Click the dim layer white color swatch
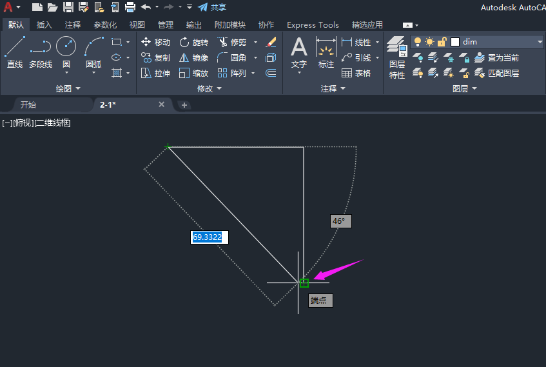The height and width of the screenshot is (367, 546). pos(454,41)
